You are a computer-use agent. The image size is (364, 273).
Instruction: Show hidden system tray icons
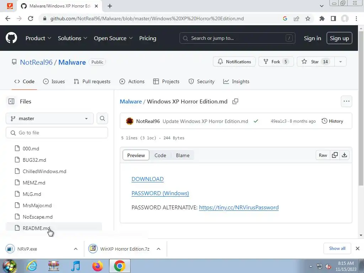311,267
